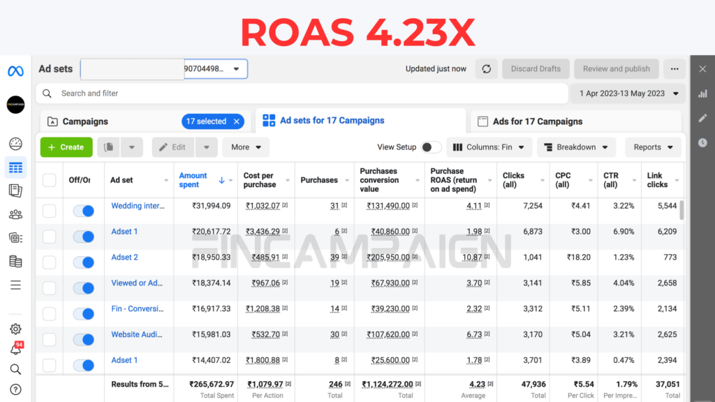Open the Audiences people icon
The height and width of the screenshot is (402, 715).
point(15,214)
